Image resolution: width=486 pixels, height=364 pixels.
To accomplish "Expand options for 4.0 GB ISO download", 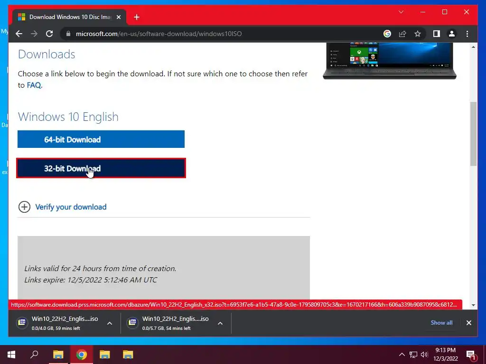I will [x=110, y=323].
